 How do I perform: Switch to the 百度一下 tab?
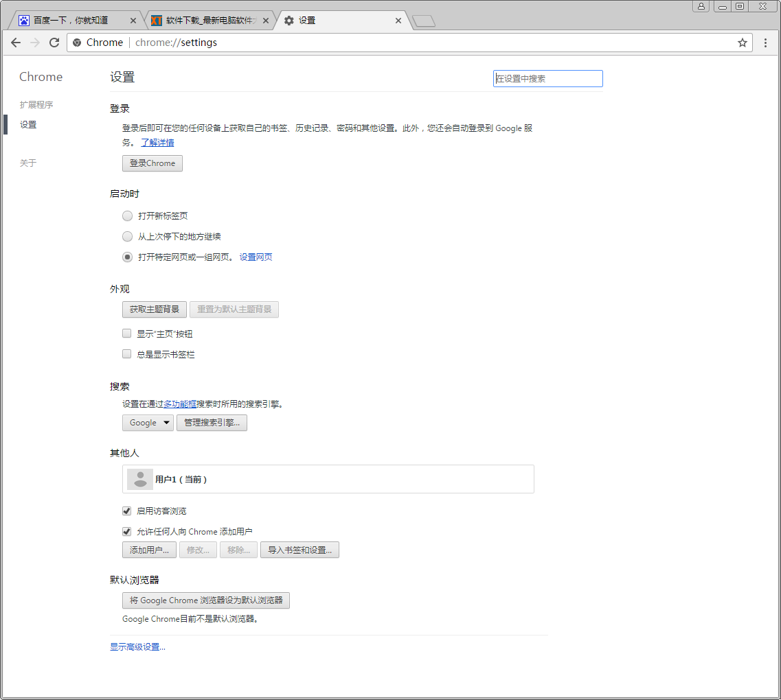coord(75,21)
